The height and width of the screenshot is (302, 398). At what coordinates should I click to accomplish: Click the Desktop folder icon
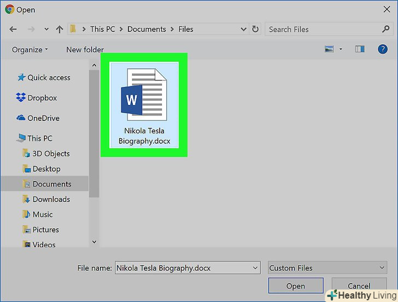[x=26, y=169]
